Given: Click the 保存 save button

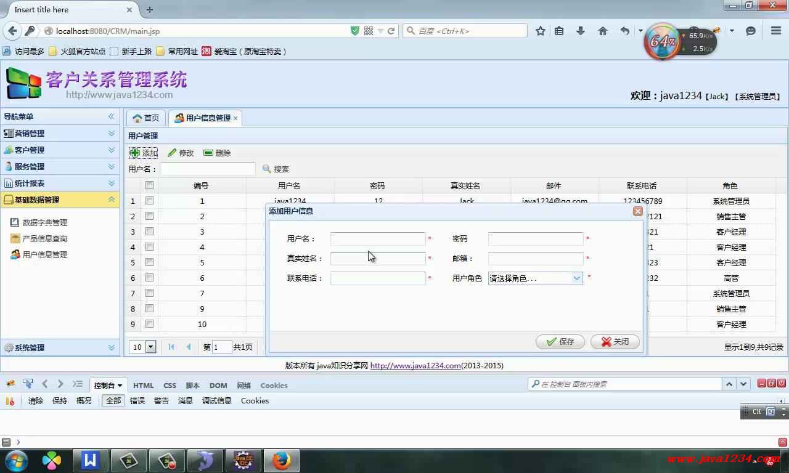Looking at the screenshot, I should tap(560, 342).
